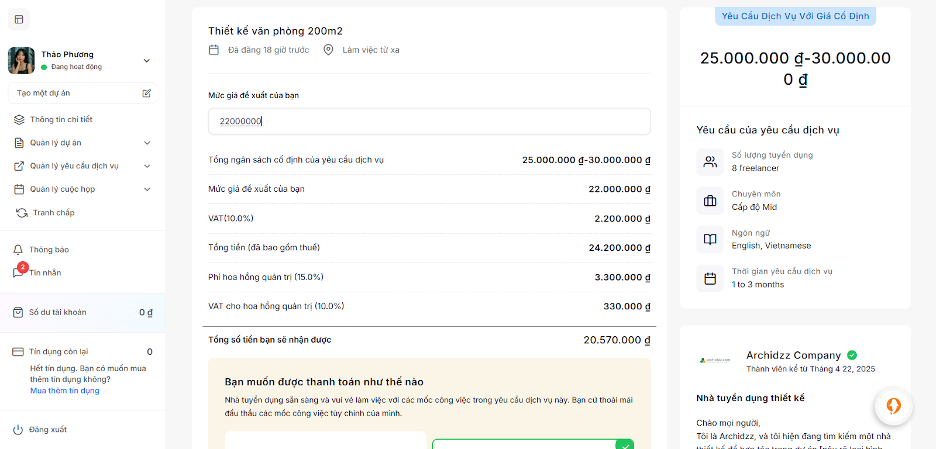Expand Quản lý dự án submenu
This screenshot has width=936, height=449.
147,143
